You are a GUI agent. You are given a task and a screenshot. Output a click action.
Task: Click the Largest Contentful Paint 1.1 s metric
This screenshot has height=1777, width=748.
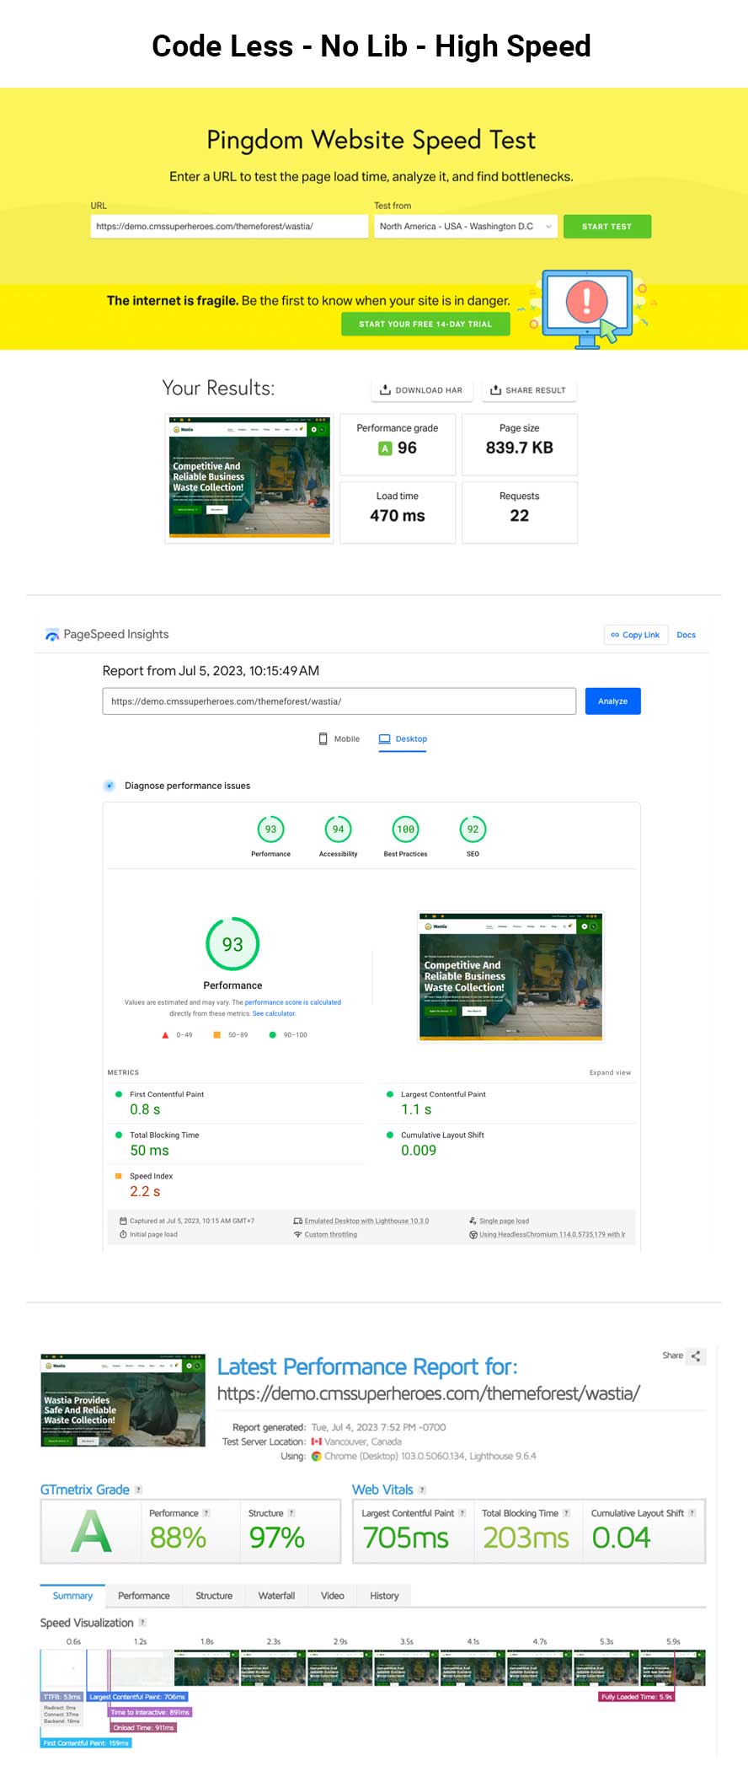tap(508, 1103)
